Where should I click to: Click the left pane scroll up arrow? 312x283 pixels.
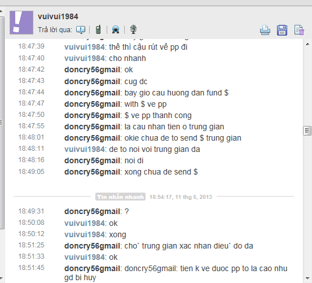pos(1,12)
